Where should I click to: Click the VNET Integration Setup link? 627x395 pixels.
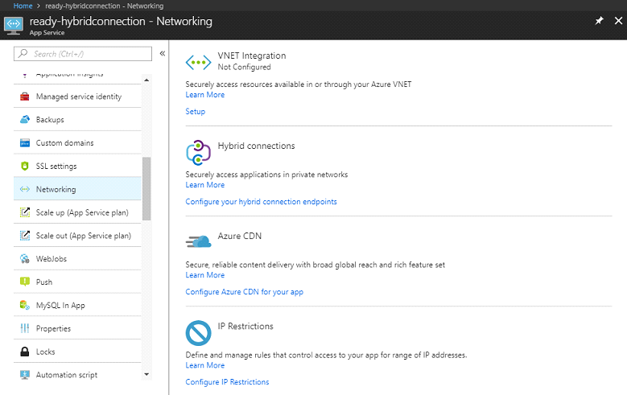click(x=195, y=112)
